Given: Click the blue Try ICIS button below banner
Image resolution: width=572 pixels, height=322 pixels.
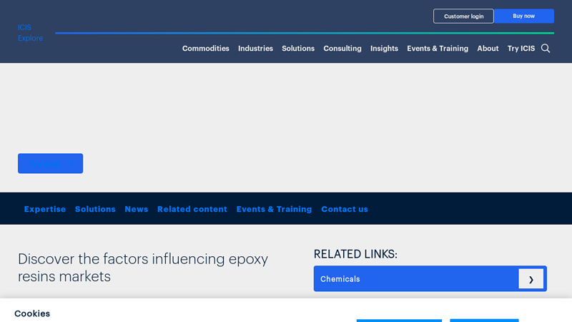Looking at the screenshot, I should tap(50, 163).
